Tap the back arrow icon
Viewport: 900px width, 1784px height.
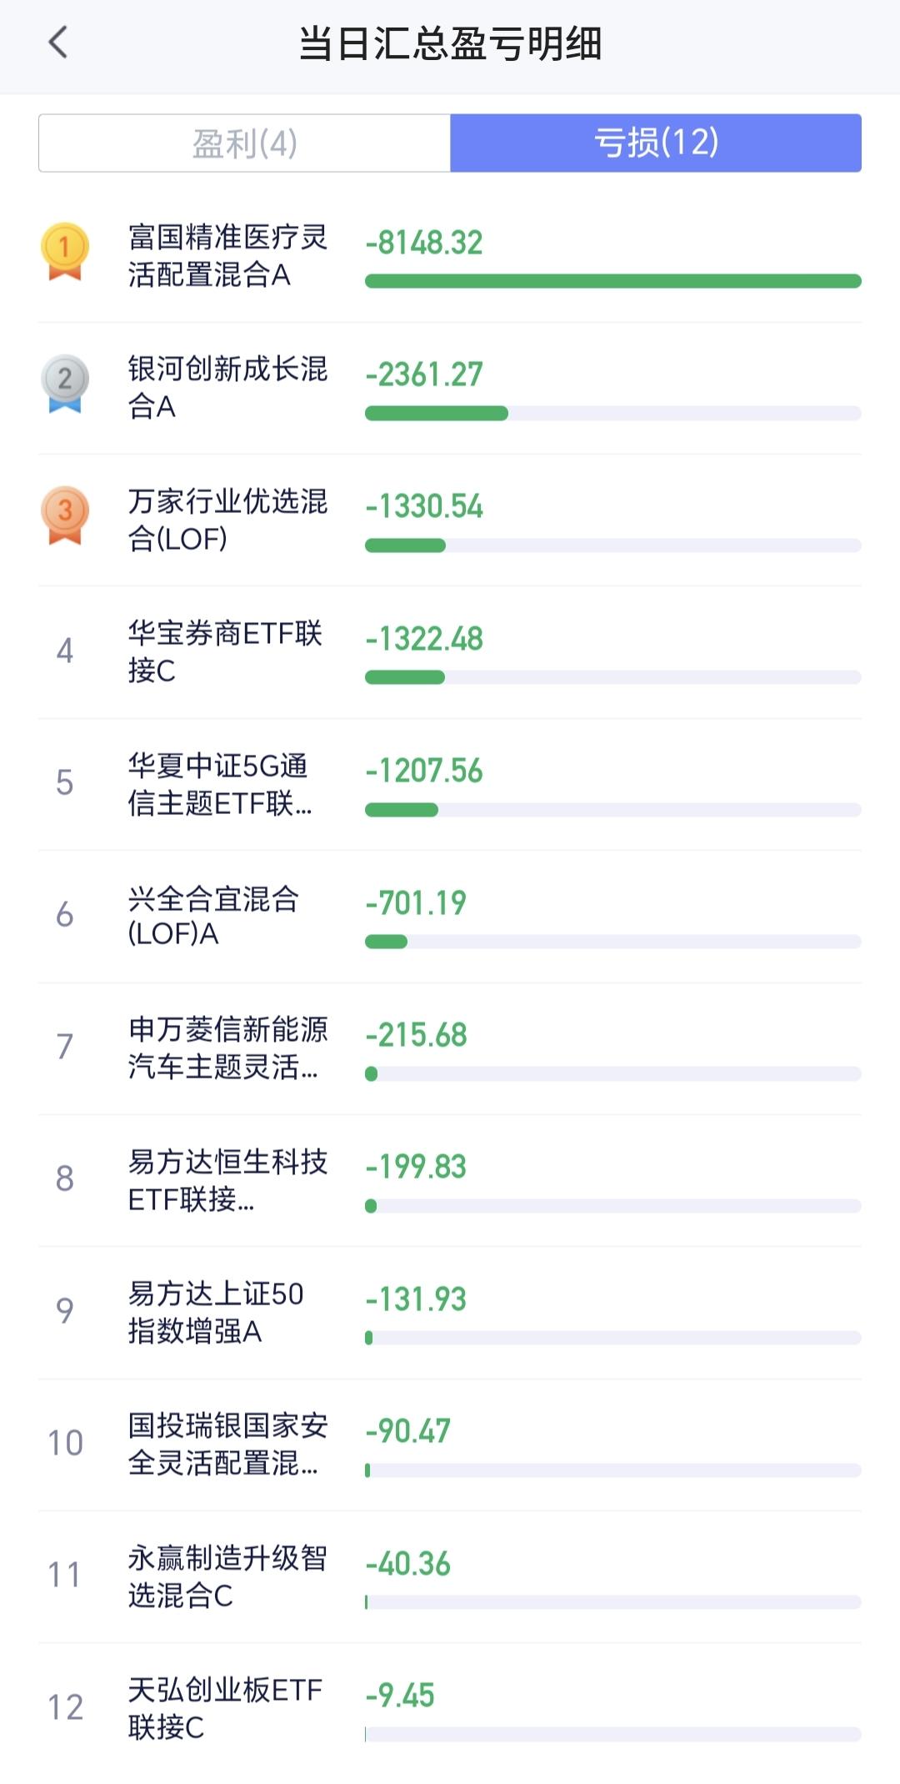(x=57, y=42)
